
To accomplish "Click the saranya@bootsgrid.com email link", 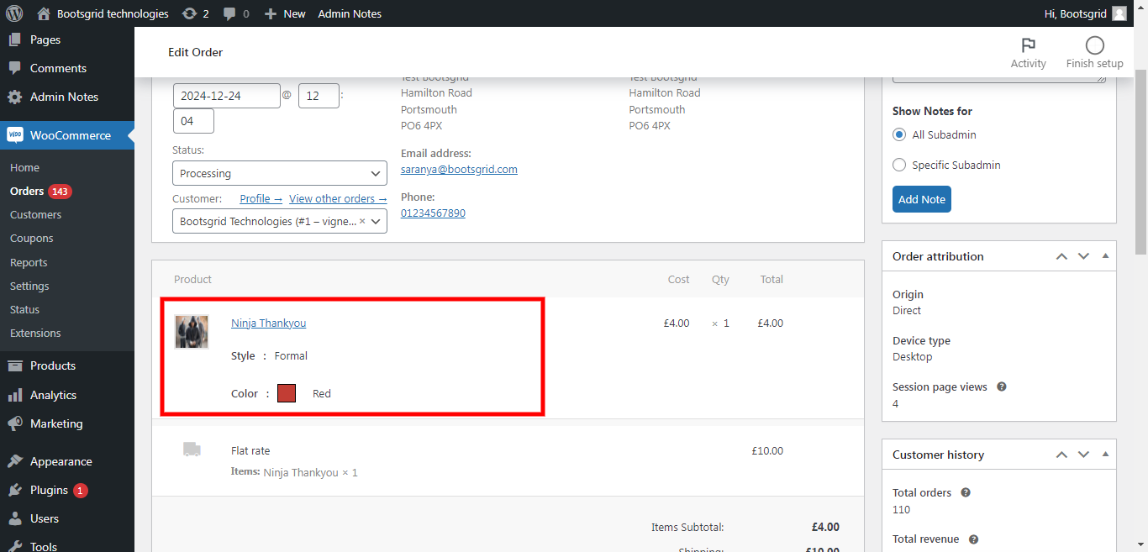I will pyautogui.click(x=459, y=170).
